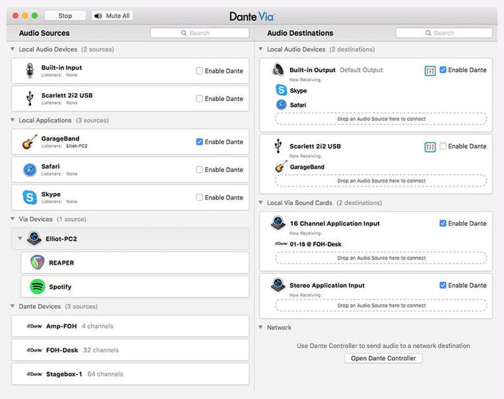Screen dimensions: 504x399
Task: Click the Mute All button
Action: click(112, 15)
